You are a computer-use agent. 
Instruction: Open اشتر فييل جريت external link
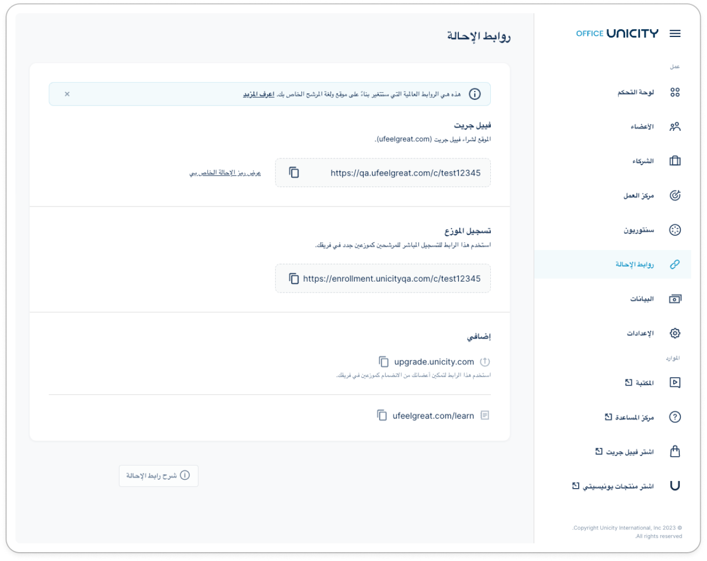click(625, 452)
